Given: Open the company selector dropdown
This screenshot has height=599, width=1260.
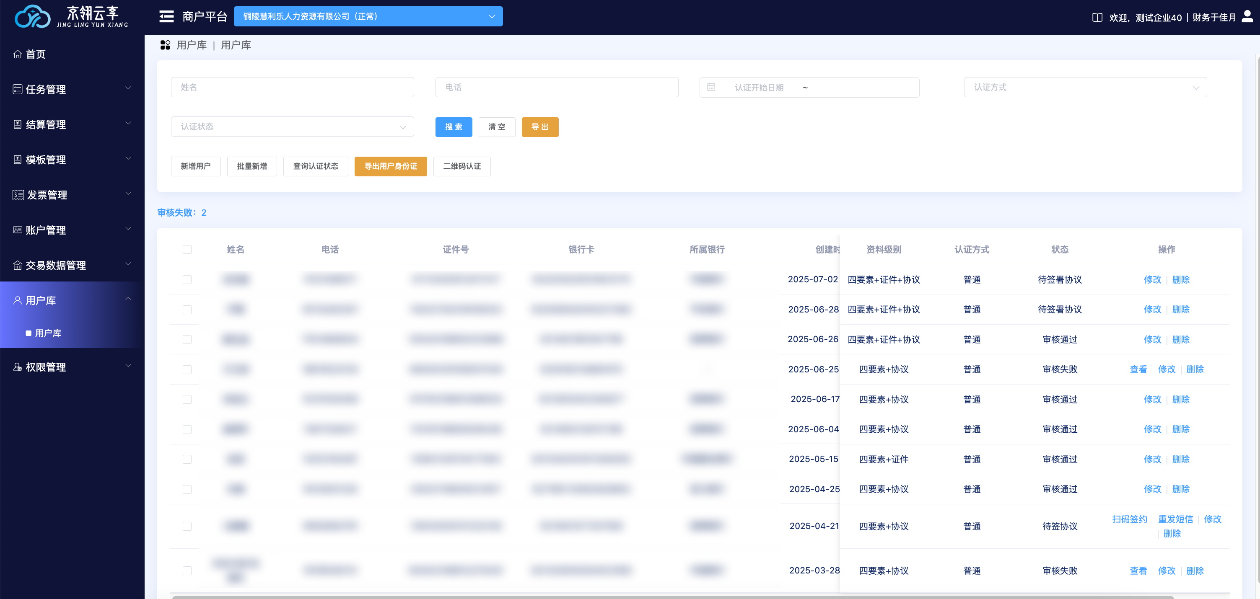Looking at the screenshot, I should 368,17.
